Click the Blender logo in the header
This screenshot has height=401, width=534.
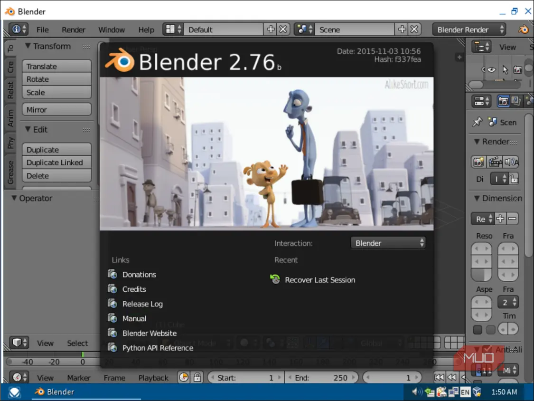[524, 29]
